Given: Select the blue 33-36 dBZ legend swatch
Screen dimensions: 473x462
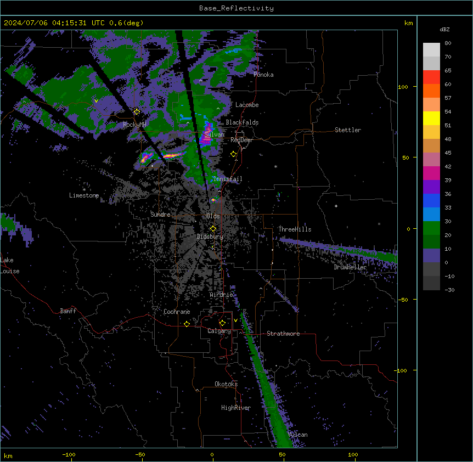Looking at the screenshot, I should (x=431, y=200).
